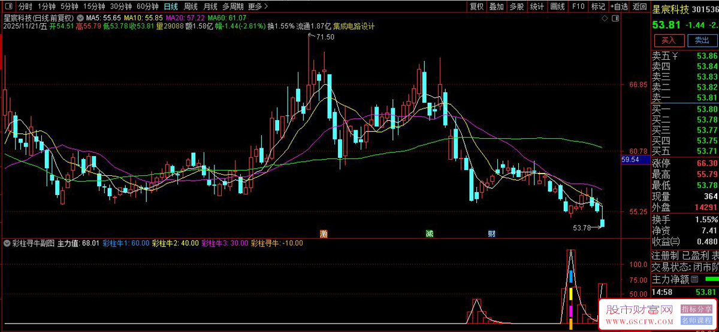
Task: Click the 买一 price 53.80
Action: (707, 109)
